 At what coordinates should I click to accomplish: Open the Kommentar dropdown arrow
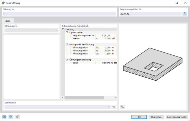tap(109, 107)
